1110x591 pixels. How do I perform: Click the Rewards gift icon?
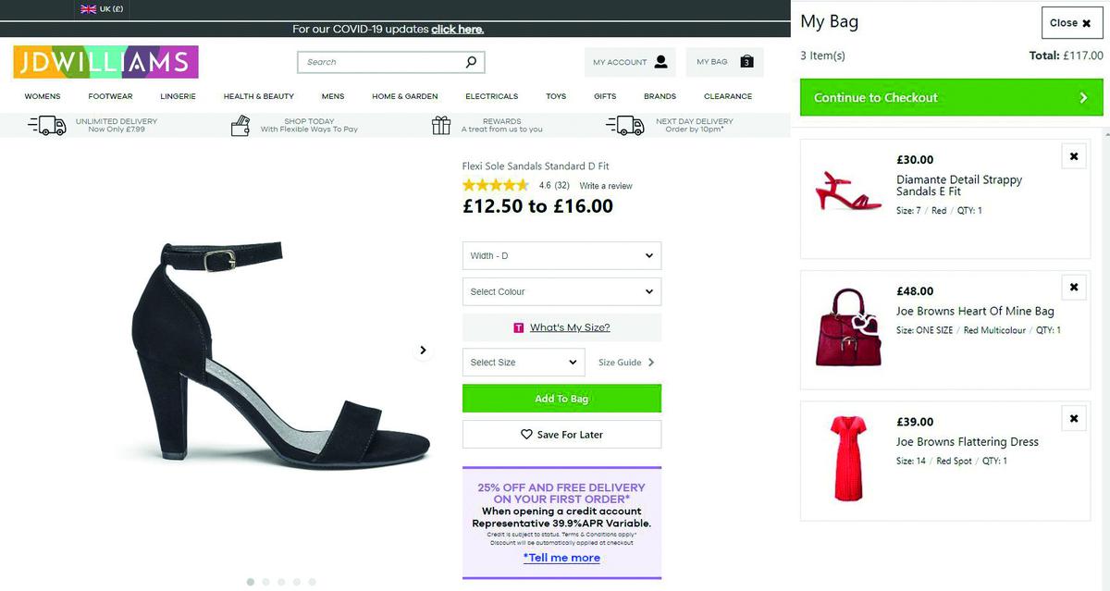pyautogui.click(x=441, y=125)
